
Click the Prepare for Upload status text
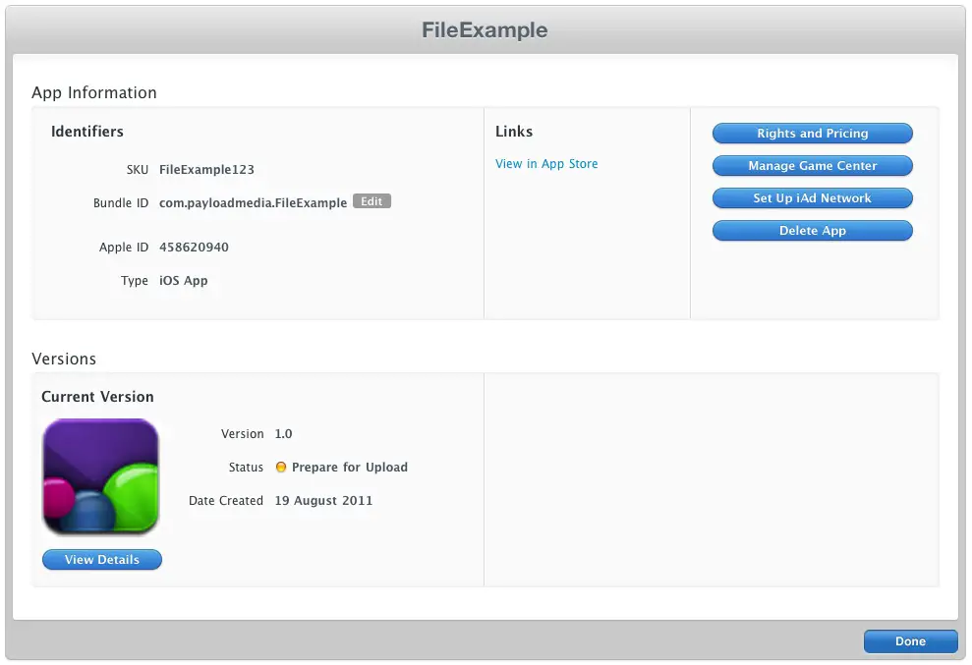coord(350,468)
